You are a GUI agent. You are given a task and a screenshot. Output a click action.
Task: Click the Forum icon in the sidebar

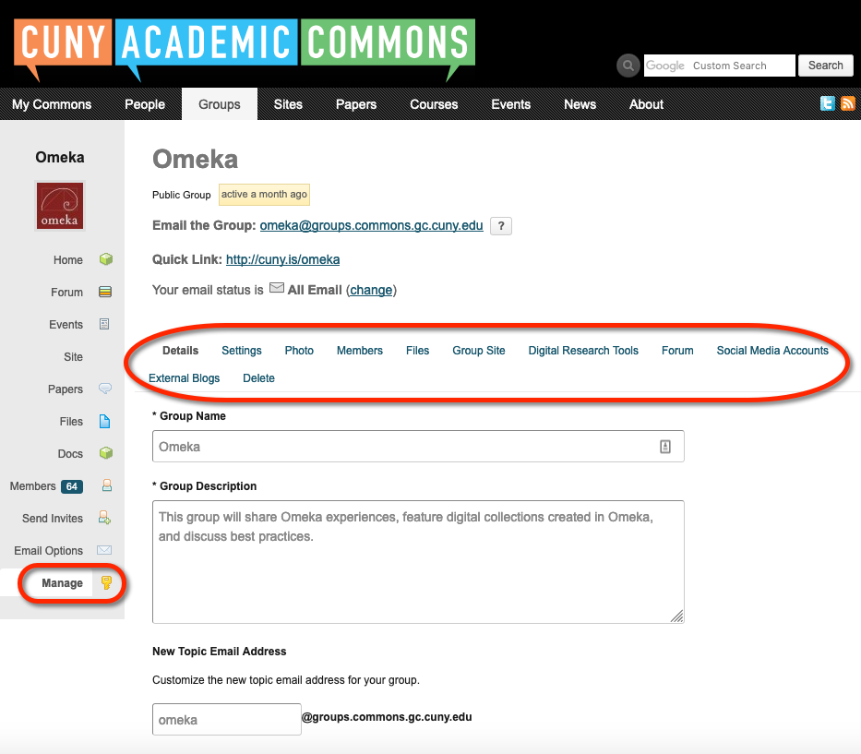tap(105, 292)
